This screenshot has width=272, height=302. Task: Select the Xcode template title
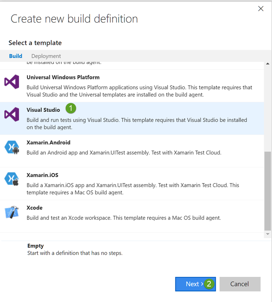coord(35,208)
